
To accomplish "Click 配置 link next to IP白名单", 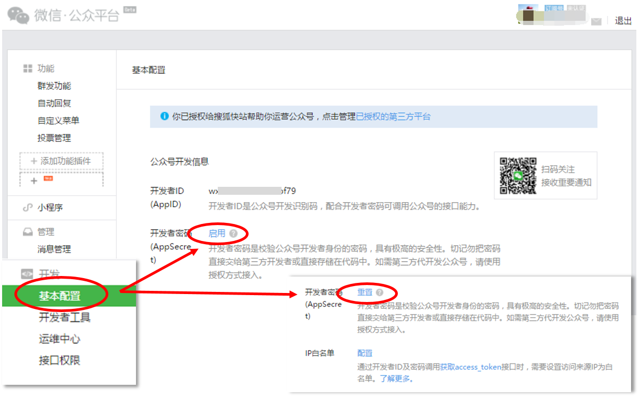I will [364, 353].
